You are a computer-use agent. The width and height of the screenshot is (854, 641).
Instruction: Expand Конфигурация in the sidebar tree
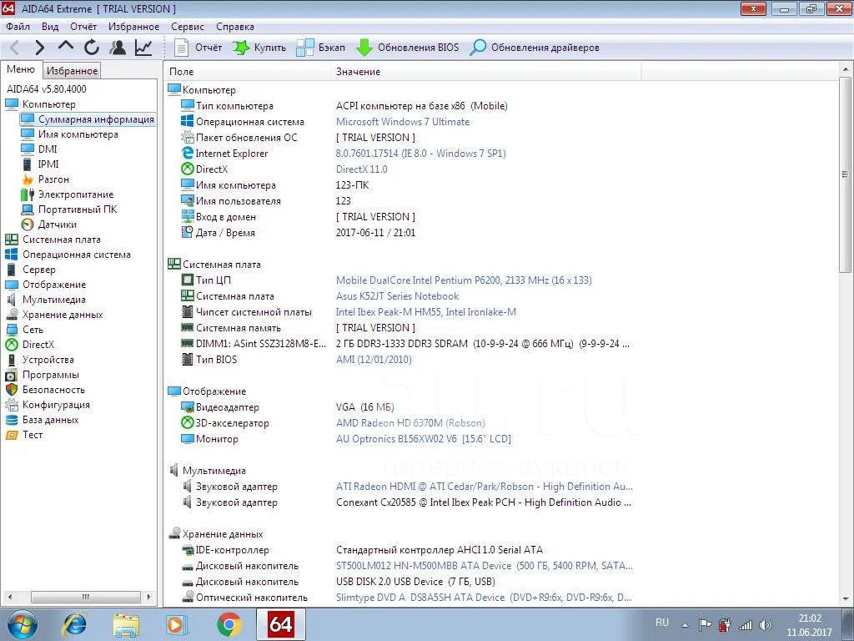(x=56, y=405)
